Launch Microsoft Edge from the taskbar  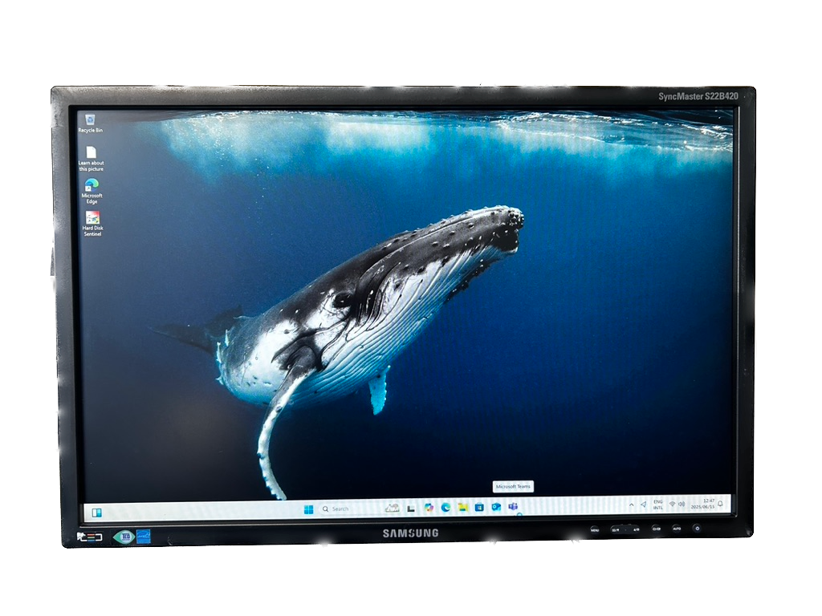(445, 509)
